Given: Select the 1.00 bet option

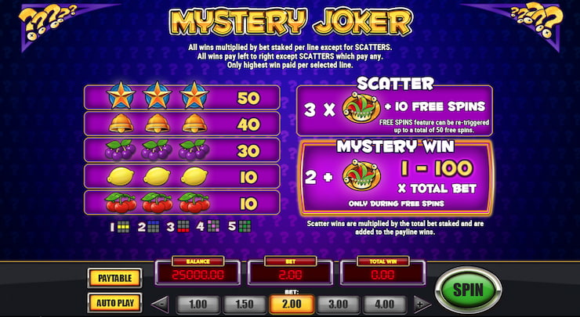Looking at the screenshot, I should tap(198, 304).
